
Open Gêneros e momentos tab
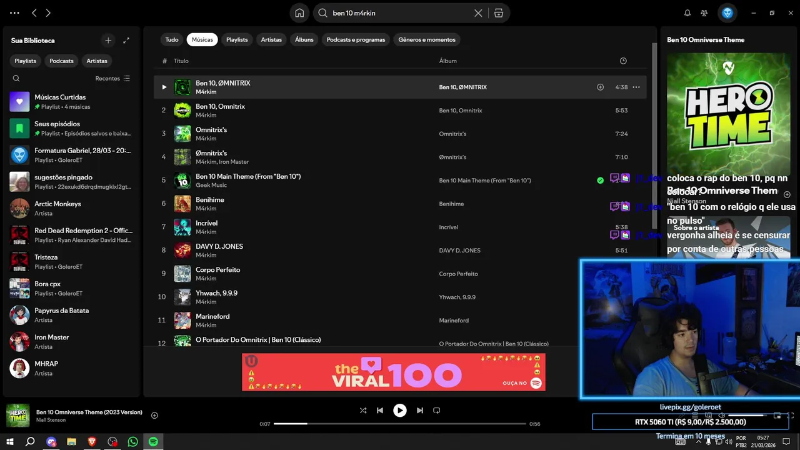click(427, 39)
